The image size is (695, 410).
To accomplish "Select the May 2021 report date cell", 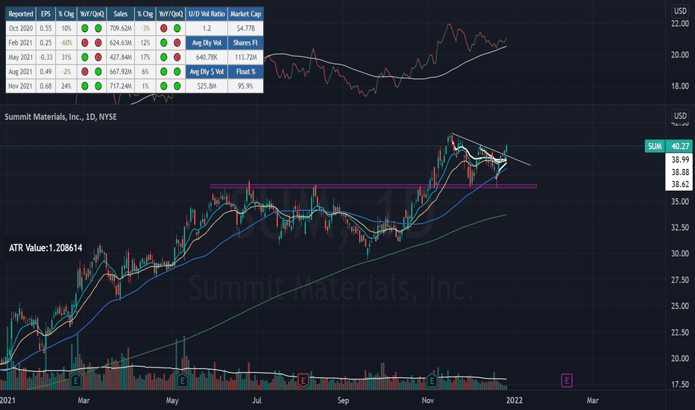I will 21,57.
